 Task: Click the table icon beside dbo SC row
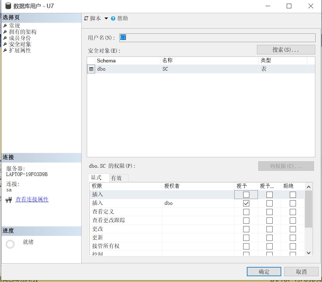[x=91, y=69]
